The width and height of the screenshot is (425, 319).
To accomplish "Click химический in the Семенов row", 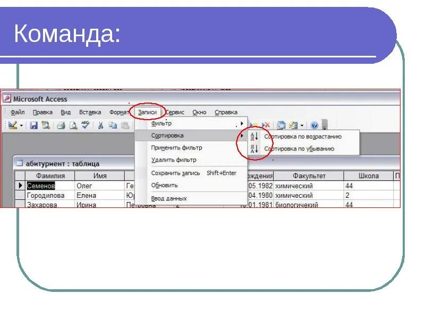I will click(x=309, y=186).
